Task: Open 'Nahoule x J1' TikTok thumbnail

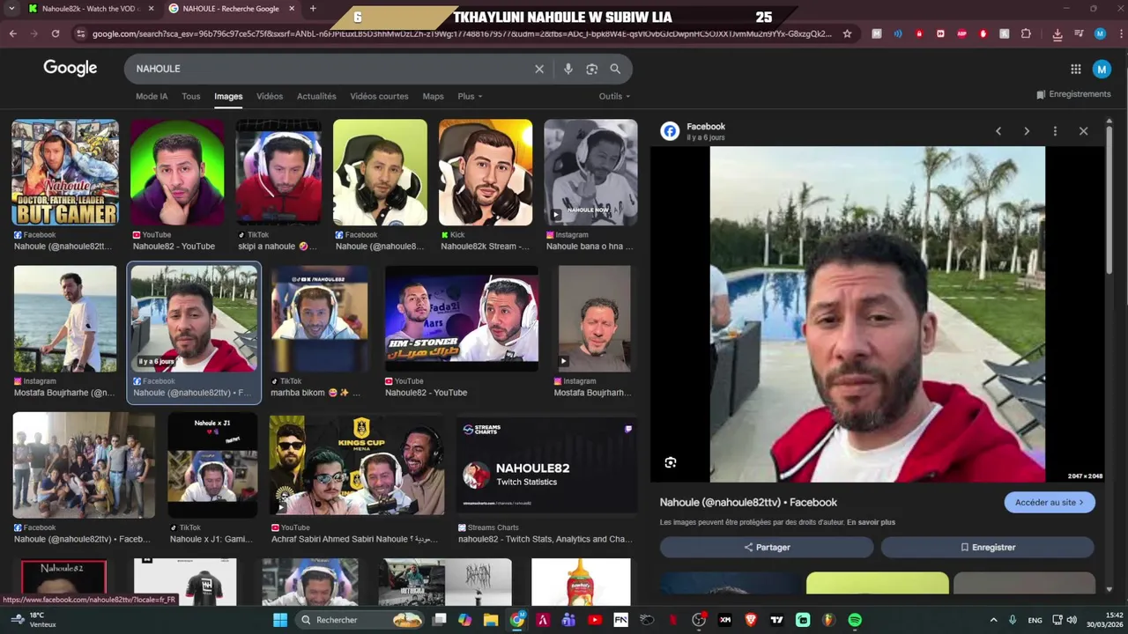Action: pyautogui.click(x=212, y=465)
